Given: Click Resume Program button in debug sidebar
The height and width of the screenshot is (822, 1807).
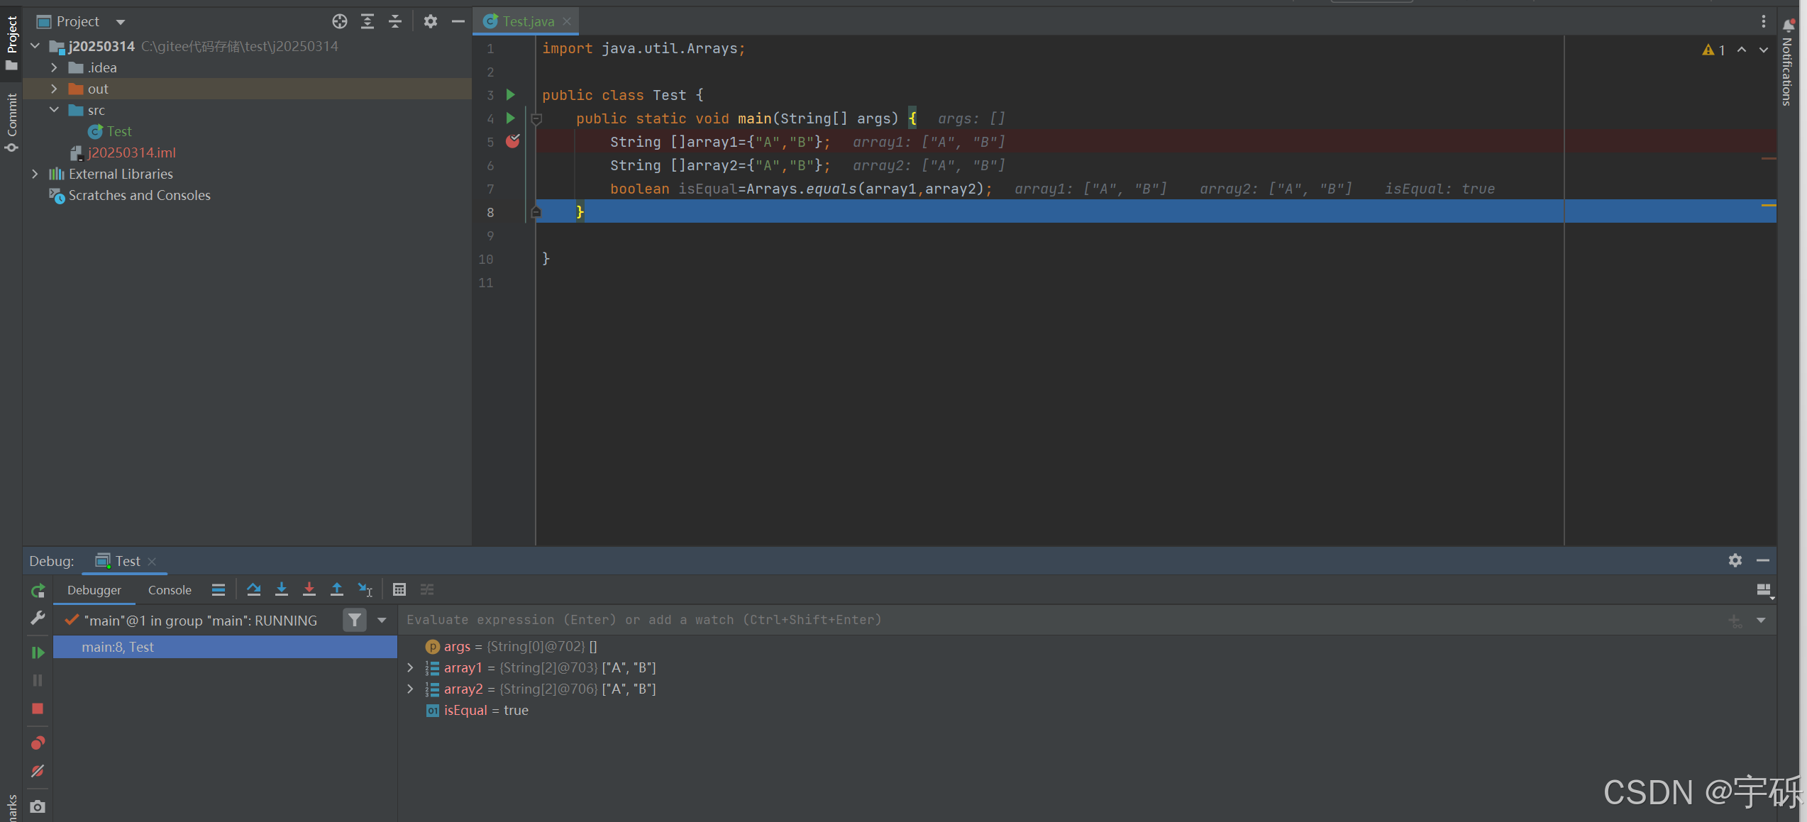Looking at the screenshot, I should 38,652.
